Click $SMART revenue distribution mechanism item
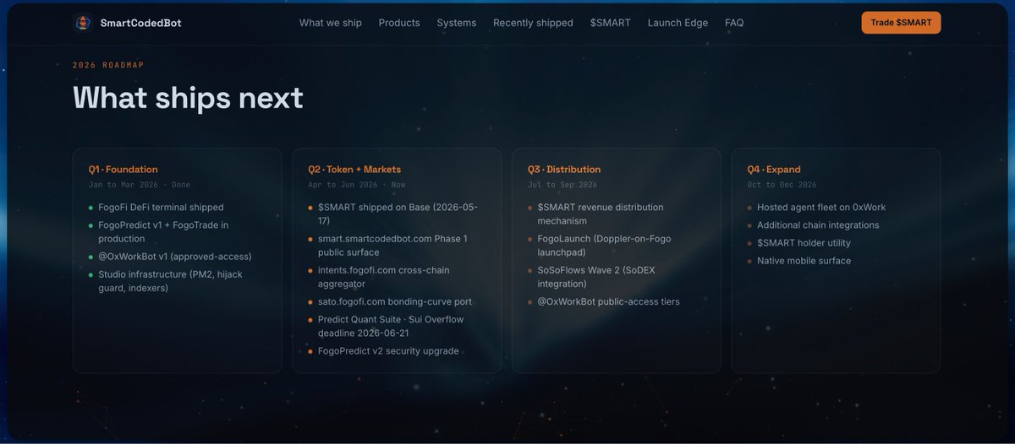This screenshot has width=1015, height=444. 601,214
